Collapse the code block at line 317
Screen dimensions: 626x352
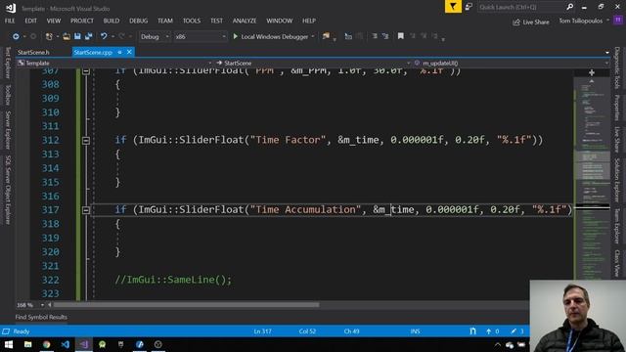pos(86,210)
